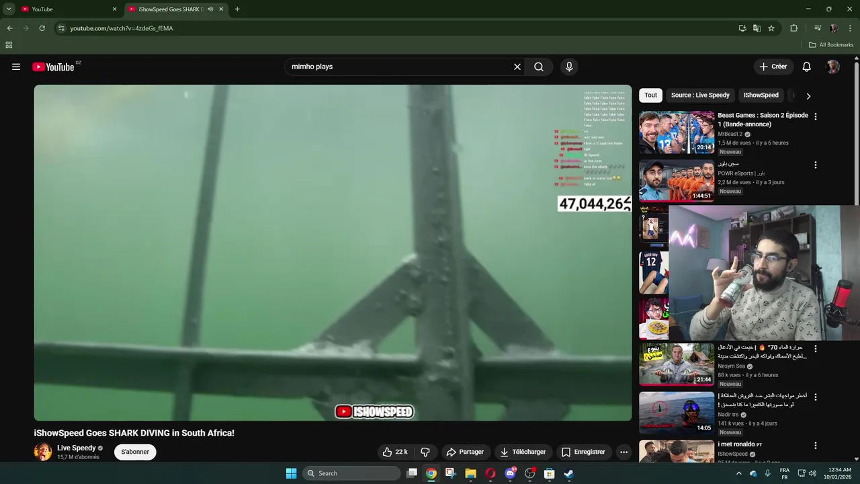Viewport: 860px width, 484px height.
Task: Open the Chrome tab search dropdown
Action: (x=9, y=9)
